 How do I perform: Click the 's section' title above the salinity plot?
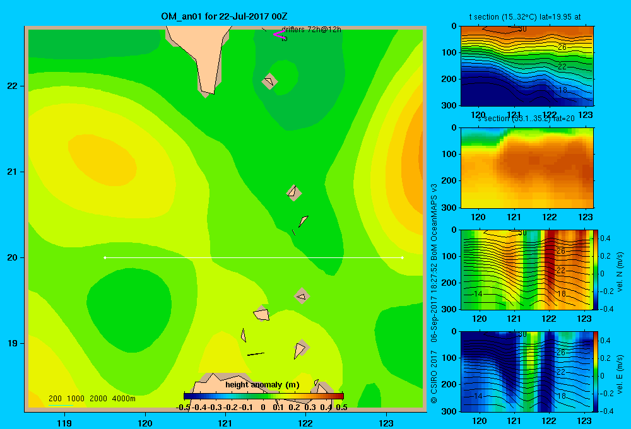pos(526,119)
